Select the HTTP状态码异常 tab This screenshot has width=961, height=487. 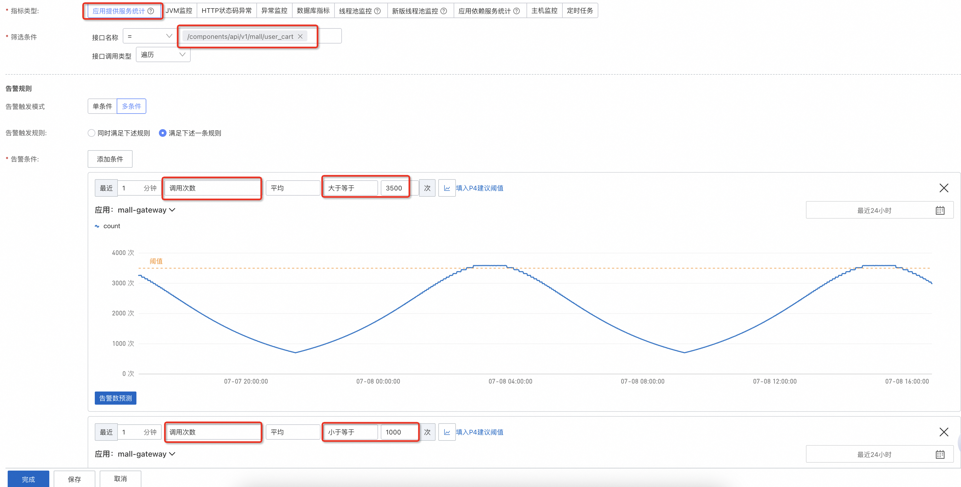point(227,11)
